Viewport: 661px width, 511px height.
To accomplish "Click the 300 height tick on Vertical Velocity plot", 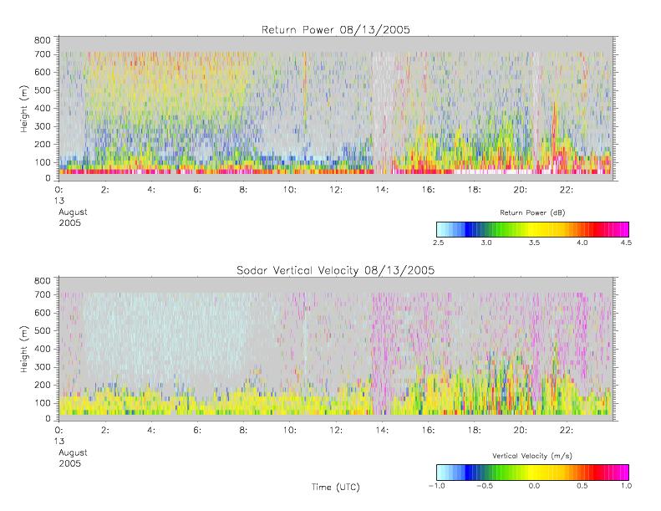I will (x=42, y=366).
